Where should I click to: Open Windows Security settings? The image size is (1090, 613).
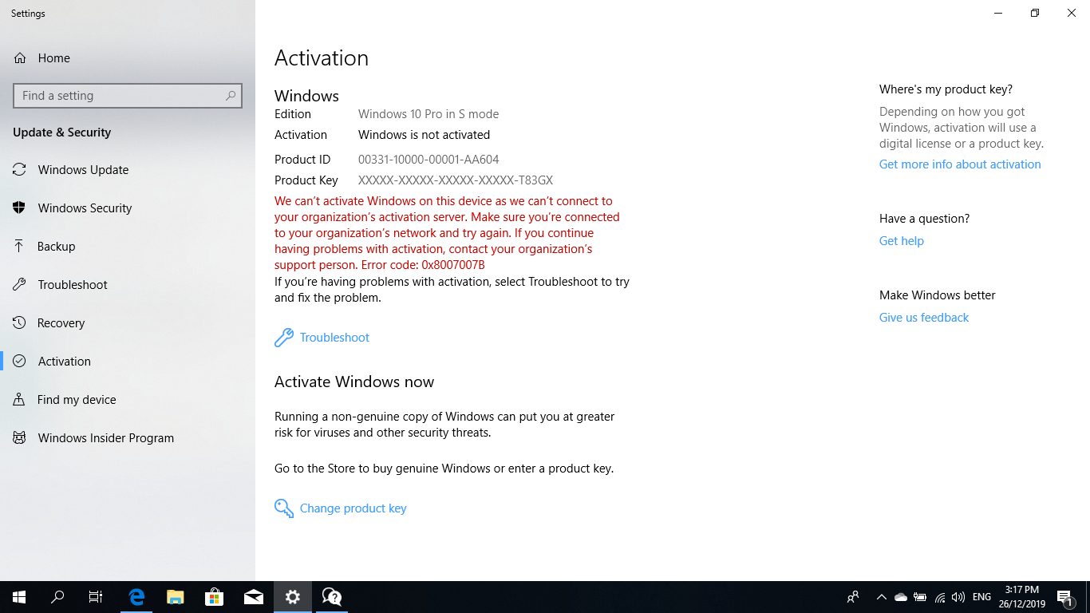click(x=85, y=208)
